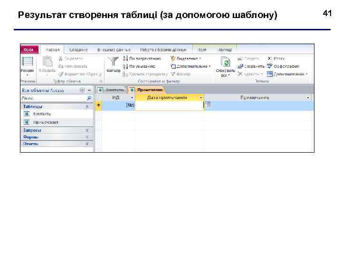Click the Дата примечания column header
This screenshot has width=342, height=256.
pyautogui.click(x=169, y=98)
